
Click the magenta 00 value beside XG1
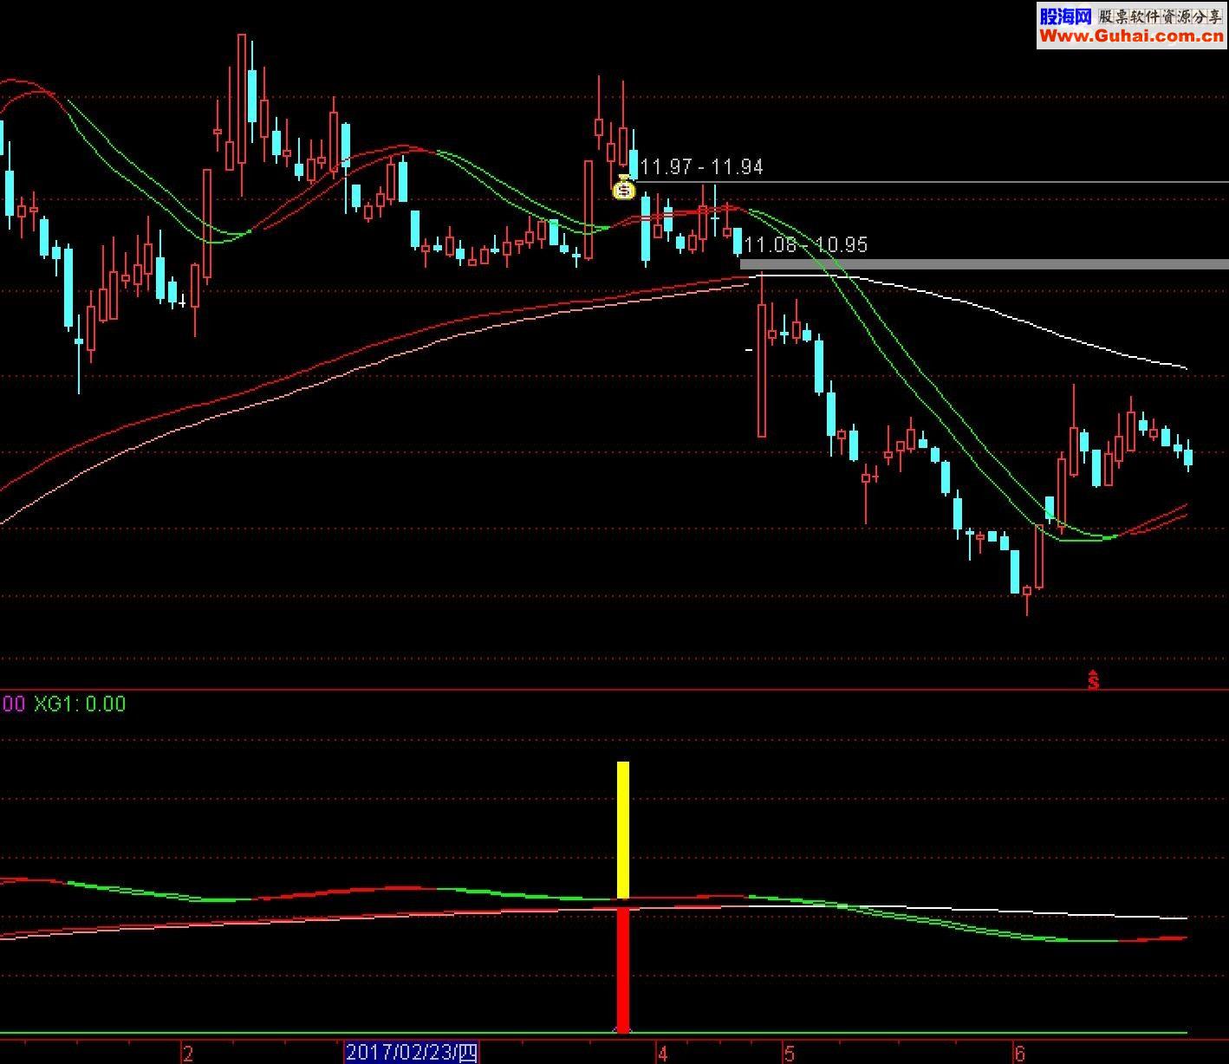point(14,704)
